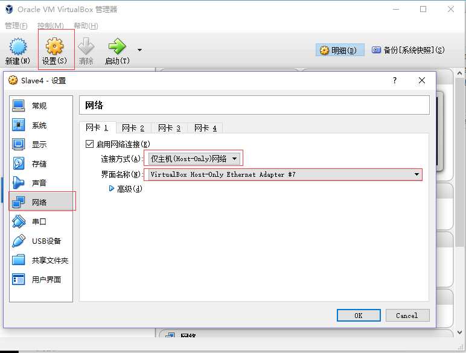The width and height of the screenshot is (466, 353).
Task: Minimize the VirtualBox Manager window
Action: point(396,9)
